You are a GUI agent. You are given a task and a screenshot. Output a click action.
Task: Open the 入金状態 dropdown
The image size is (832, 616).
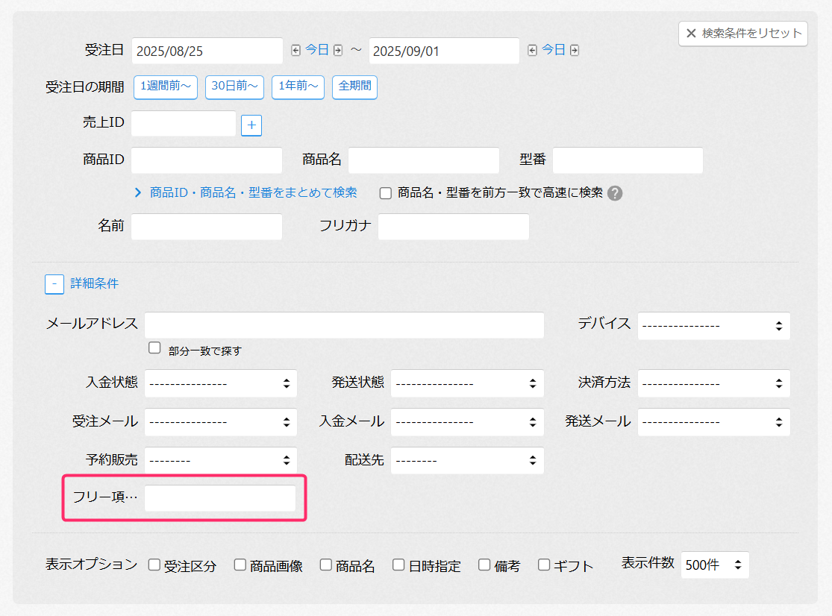(x=221, y=383)
